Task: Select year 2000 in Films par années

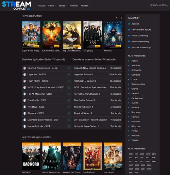Action: pos(149,169)
